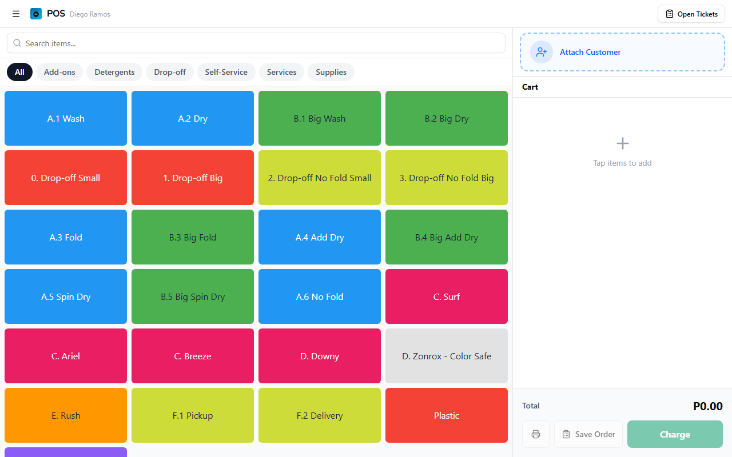Focus the Search items field
Viewport: 732px width, 457px height.
(x=257, y=43)
